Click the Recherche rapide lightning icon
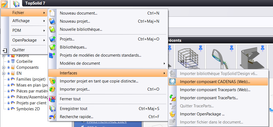The image size is (273, 127). coord(52,117)
